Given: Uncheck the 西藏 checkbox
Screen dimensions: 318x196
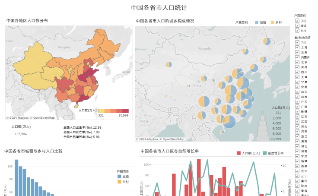Looking at the screenshot, I should pyautogui.click(x=297, y=166).
